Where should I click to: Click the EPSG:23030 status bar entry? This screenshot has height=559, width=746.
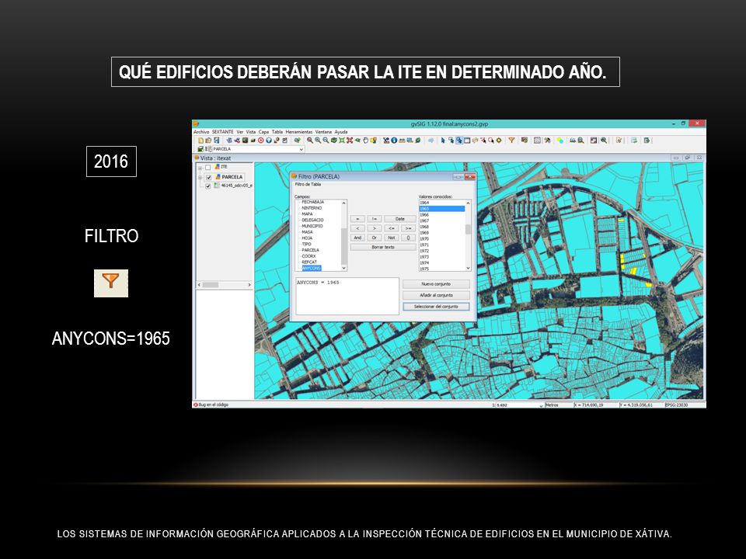676,405
